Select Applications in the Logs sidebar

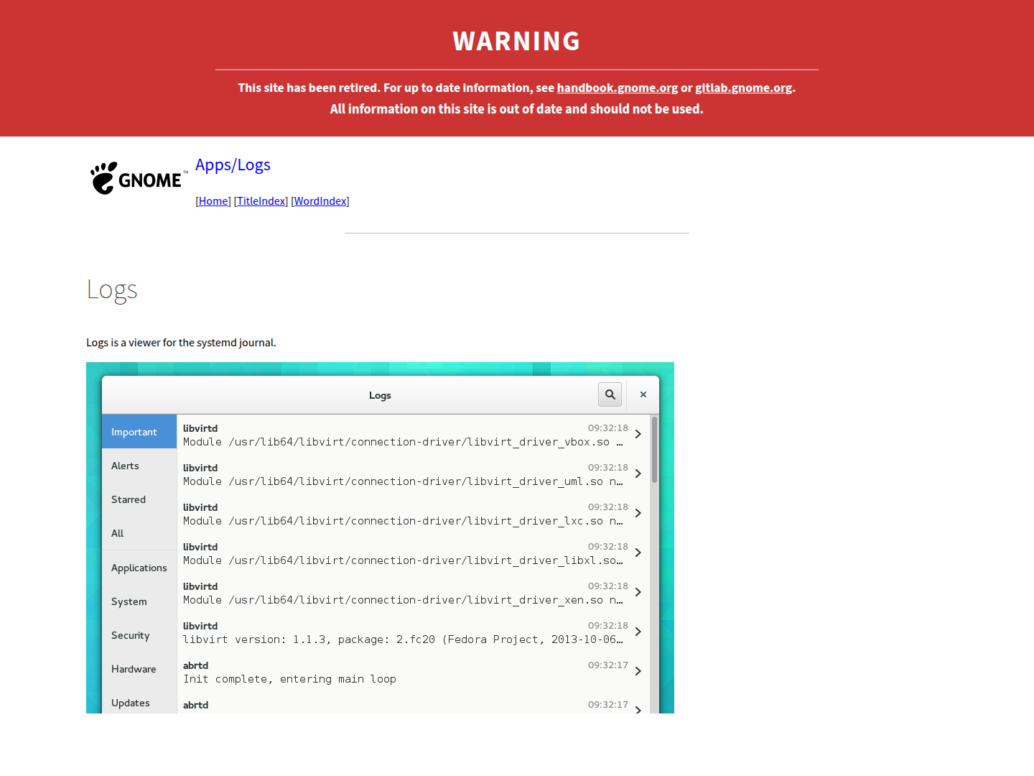coord(139,568)
